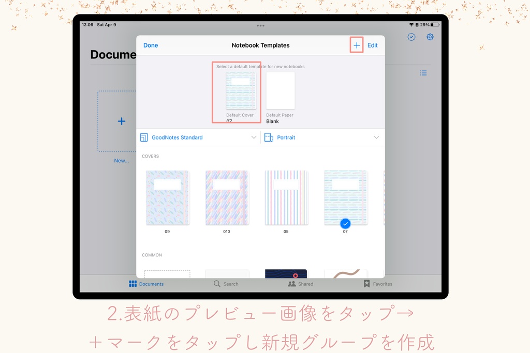Switch to list view of documents
Viewport: 530px width, 353px height.
coord(423,73)
